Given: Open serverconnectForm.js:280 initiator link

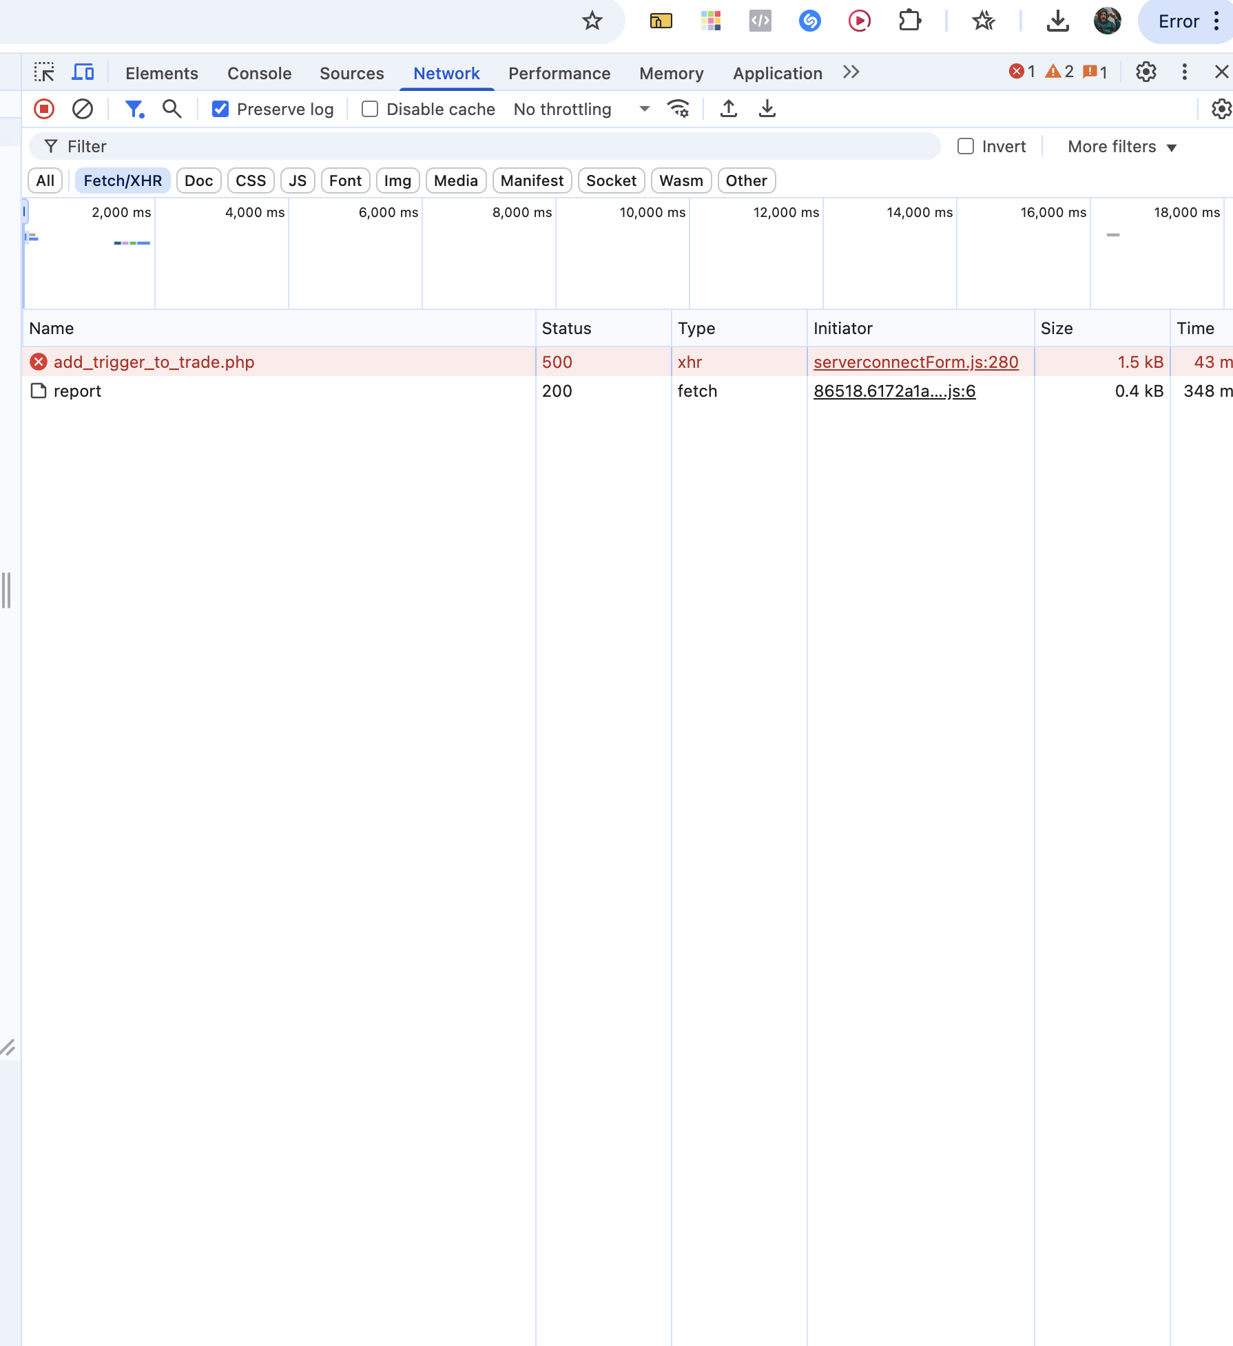Looking at the screenshot, I should [x=915, y=362].
